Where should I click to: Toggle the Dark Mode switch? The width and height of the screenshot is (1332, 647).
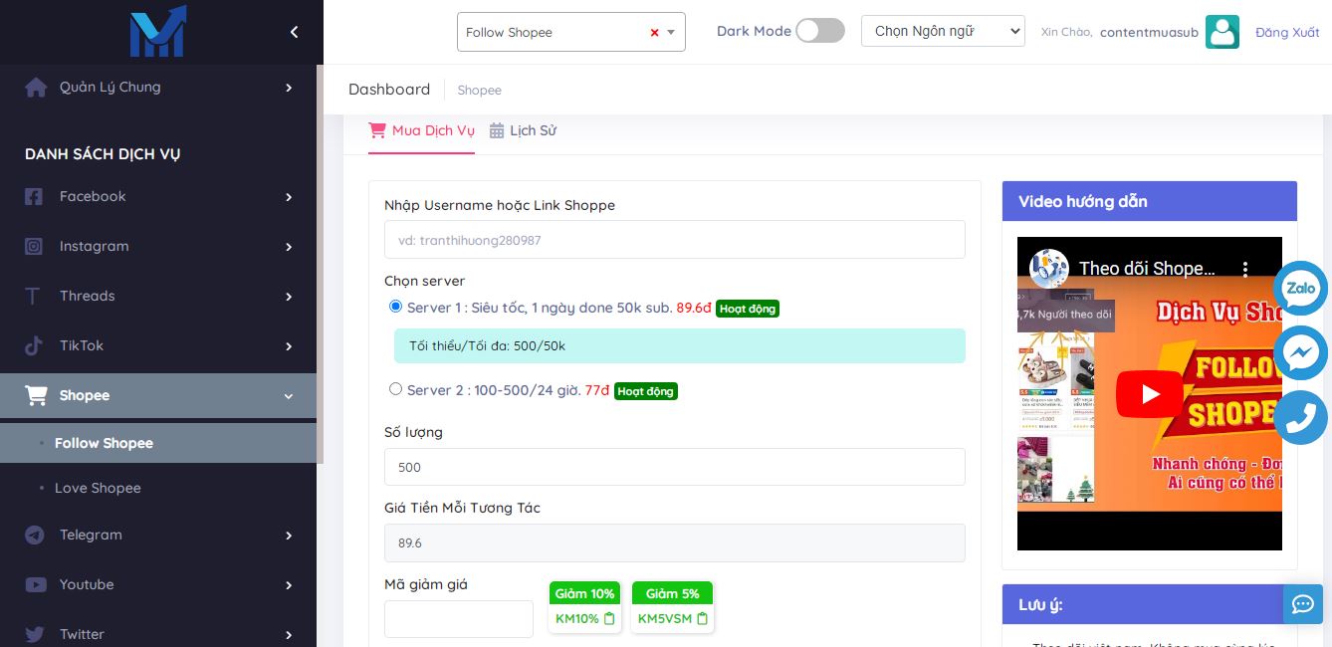point(820,31)
